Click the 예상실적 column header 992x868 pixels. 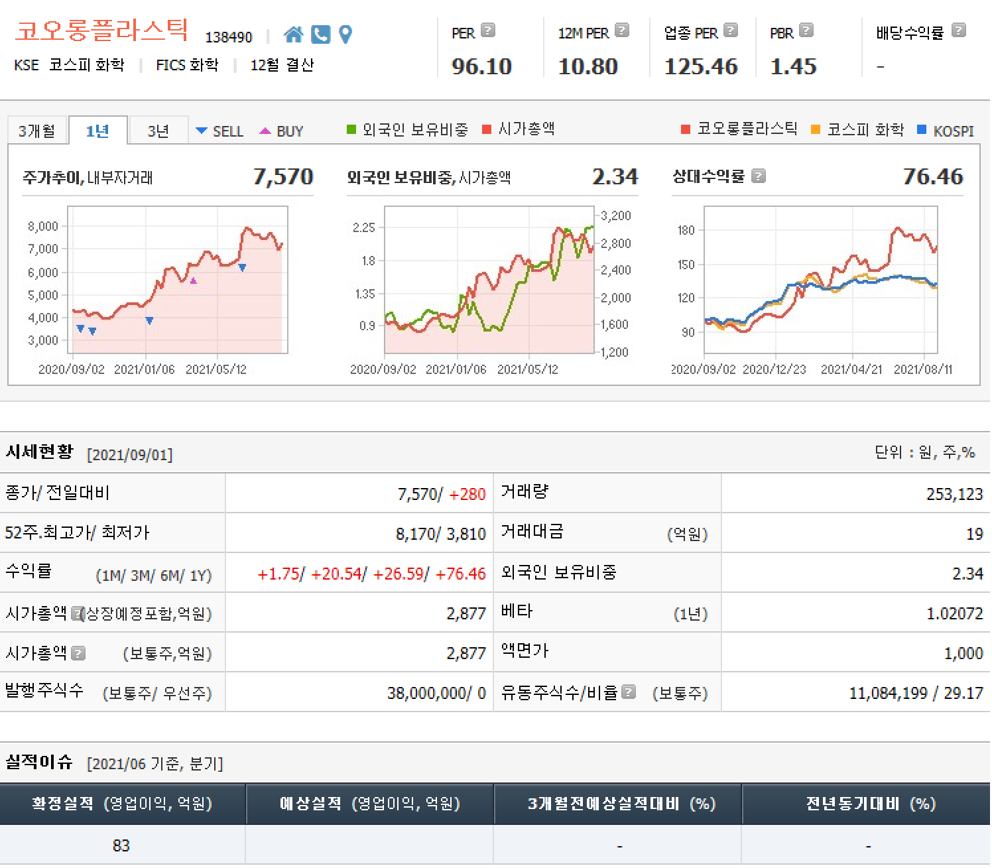pos(370,804)
